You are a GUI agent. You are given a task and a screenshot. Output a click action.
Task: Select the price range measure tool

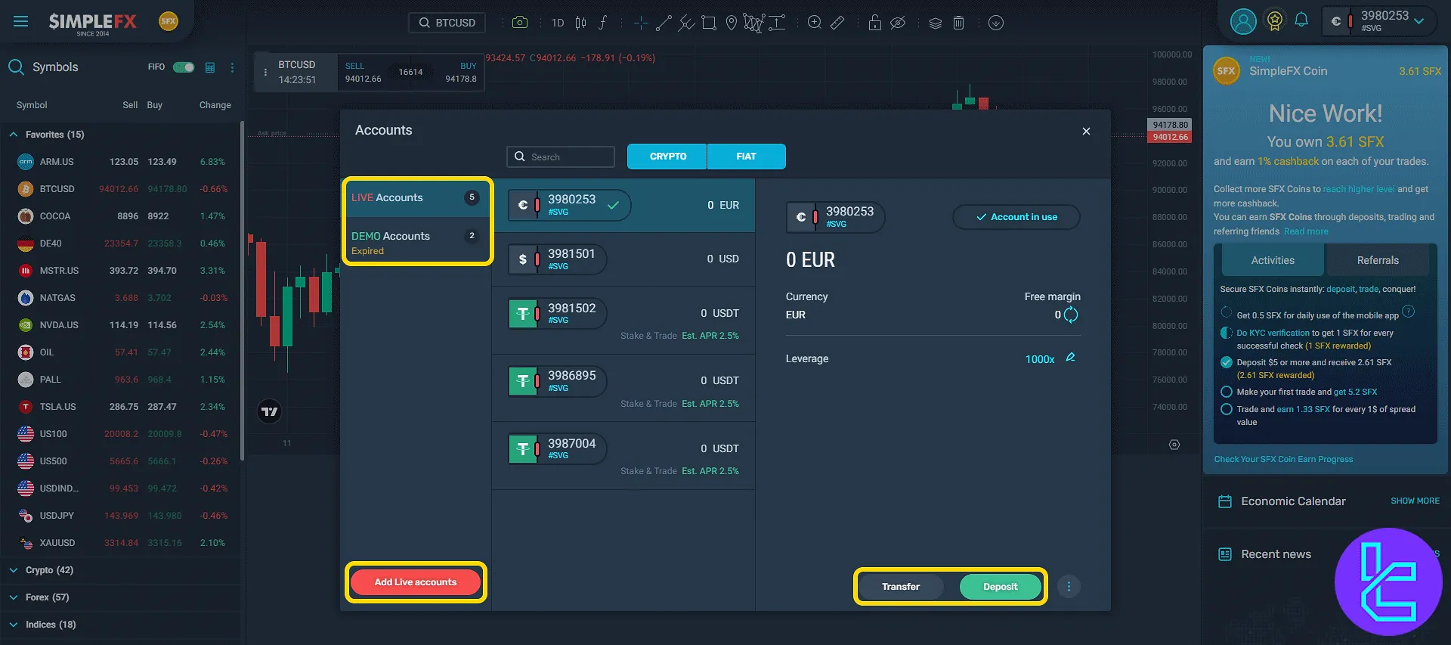(777, 23)
